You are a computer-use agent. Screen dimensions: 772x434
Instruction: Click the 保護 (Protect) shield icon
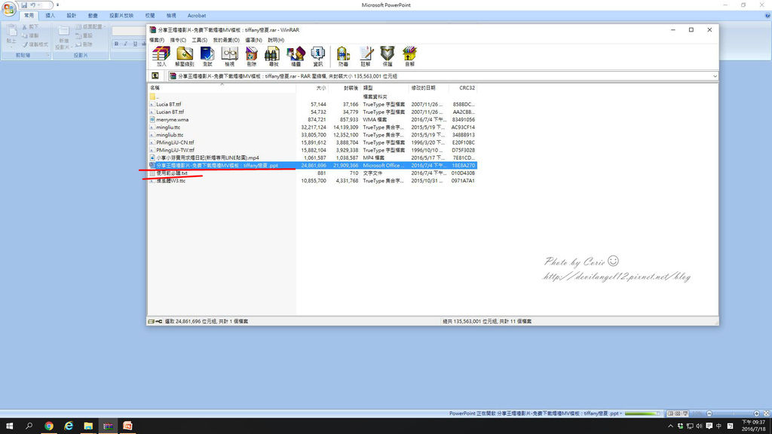click(x=388, y=56)
